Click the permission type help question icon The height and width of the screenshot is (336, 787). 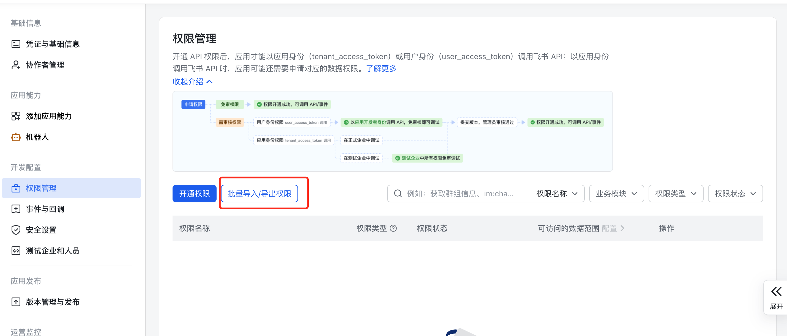point(393,228)
